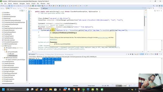Collapse the com.youtube.jdbc package node

[x=5, y=52]
